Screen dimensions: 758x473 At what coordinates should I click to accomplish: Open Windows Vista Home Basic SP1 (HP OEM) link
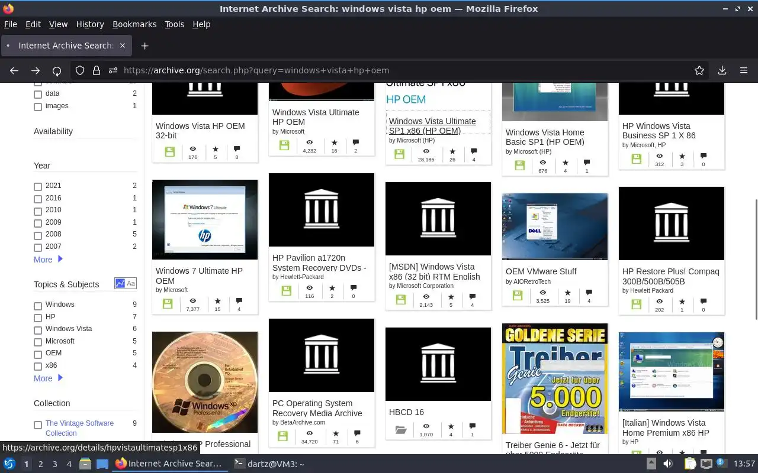coord(545,137)
